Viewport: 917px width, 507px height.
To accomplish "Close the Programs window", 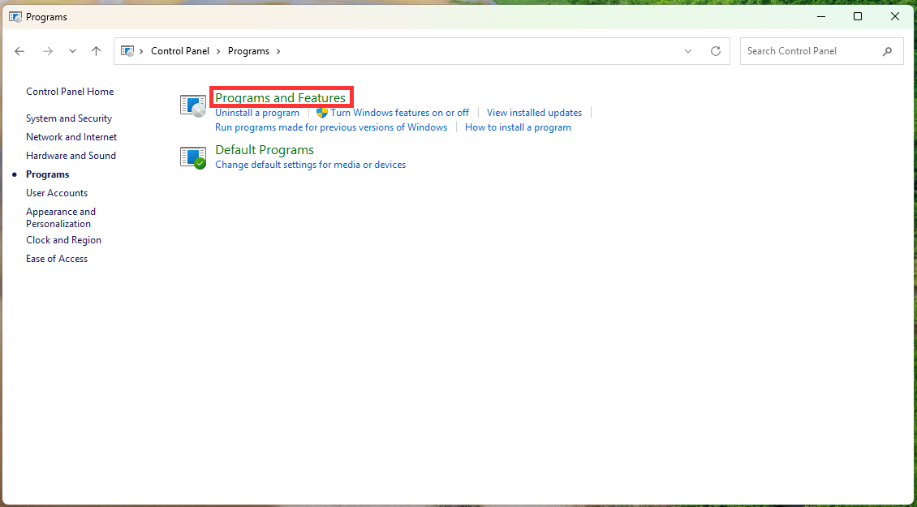I will click(895, 16).
